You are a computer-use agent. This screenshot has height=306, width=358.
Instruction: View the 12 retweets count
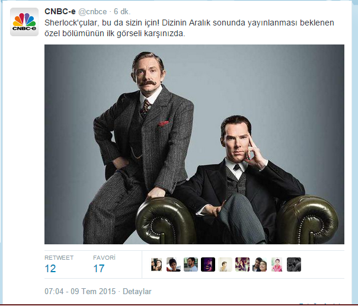point(50,269)
